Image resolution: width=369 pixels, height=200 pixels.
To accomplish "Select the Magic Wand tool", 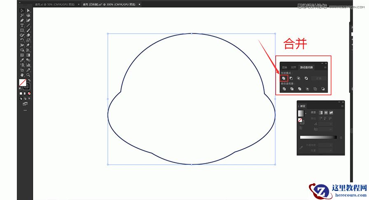I will tap(22, 16).
